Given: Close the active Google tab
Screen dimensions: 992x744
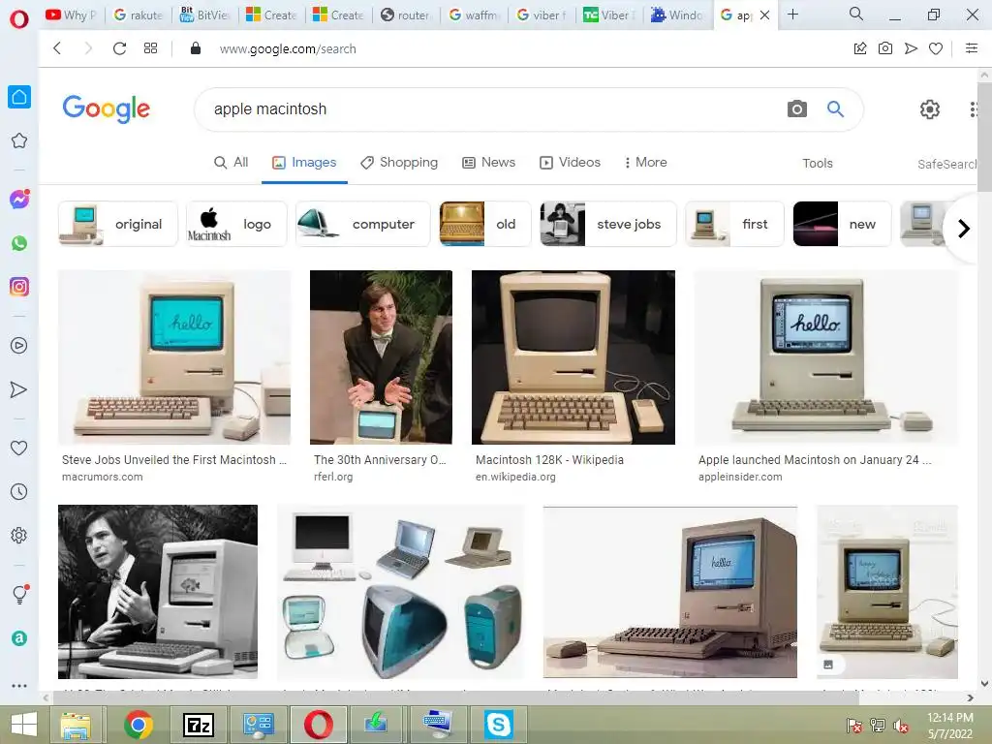Looking at the screenshot, I should (x=764, y=15).
